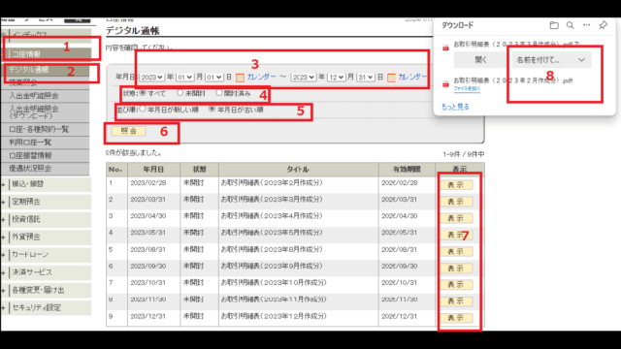621x349 pixels.
Task: Open the end month dropdown
Action: 336,78
